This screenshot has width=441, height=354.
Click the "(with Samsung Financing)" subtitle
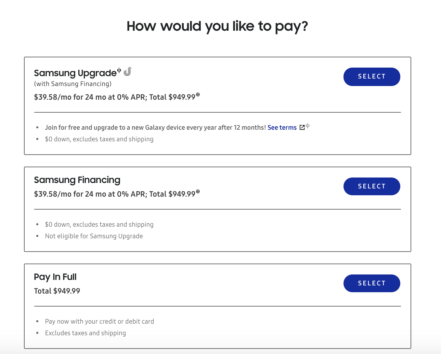73,84
